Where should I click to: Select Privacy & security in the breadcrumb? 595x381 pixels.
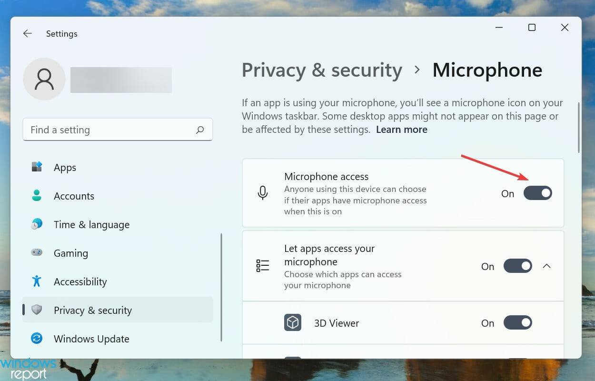[x=322, y=70]
